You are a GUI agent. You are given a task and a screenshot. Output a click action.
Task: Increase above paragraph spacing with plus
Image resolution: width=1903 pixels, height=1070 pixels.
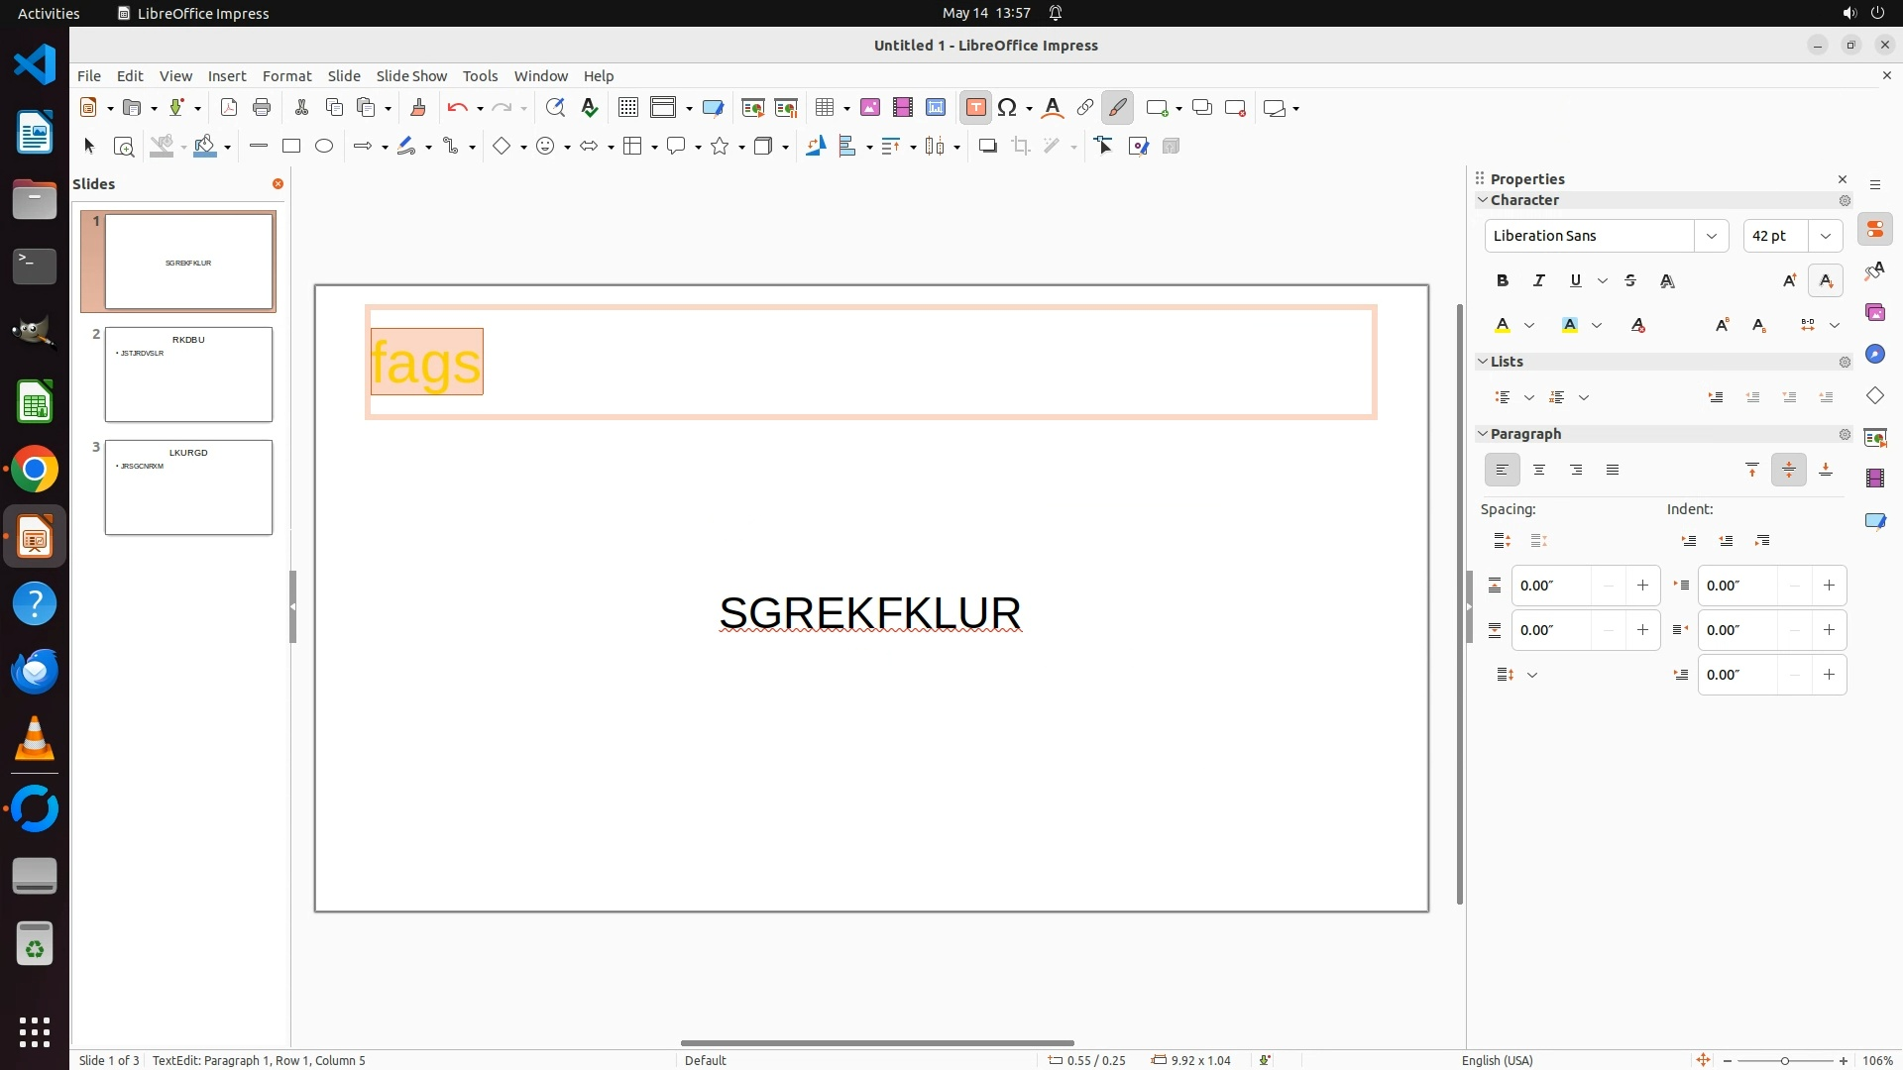1642,586
